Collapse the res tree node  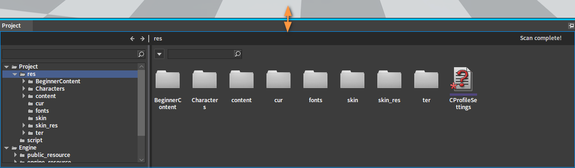[15, 74]
